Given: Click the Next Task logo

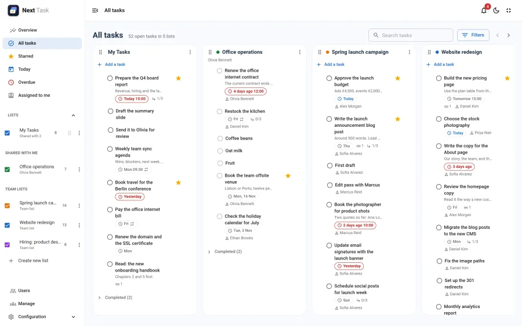Looking at the screenshot, I should coord(28,10).
